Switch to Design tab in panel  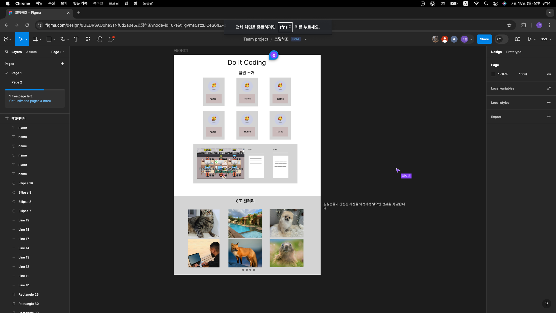click(496, 52)
